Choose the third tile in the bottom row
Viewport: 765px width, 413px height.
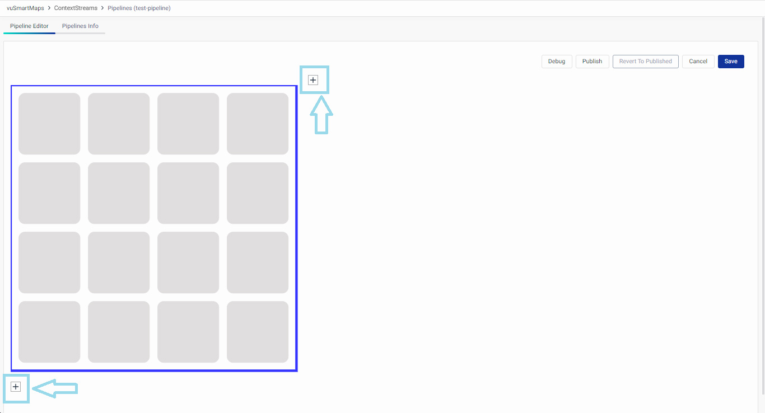pos(188,332)
